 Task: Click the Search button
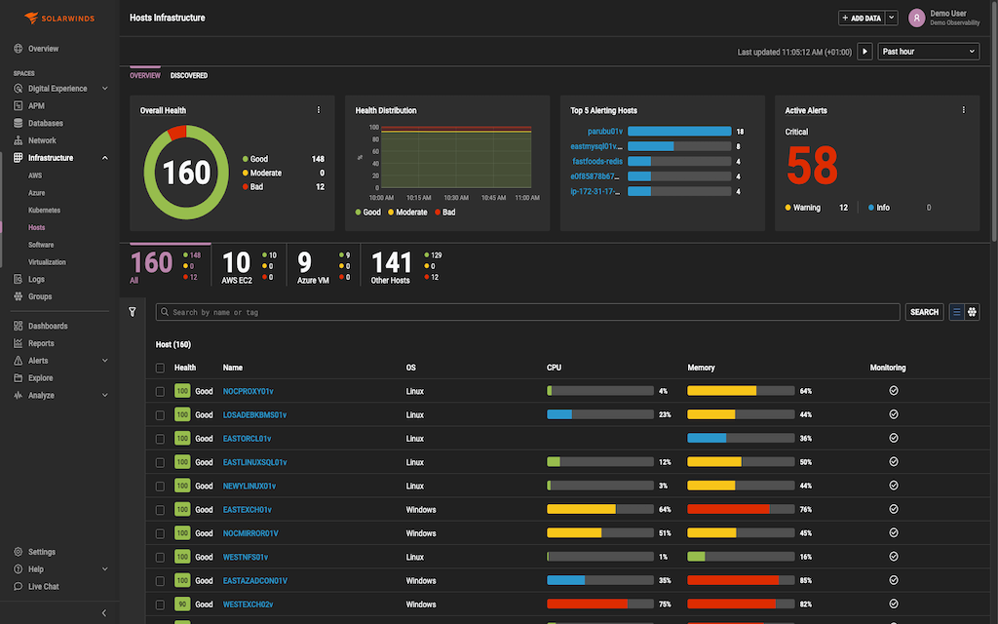coord(924,312)
